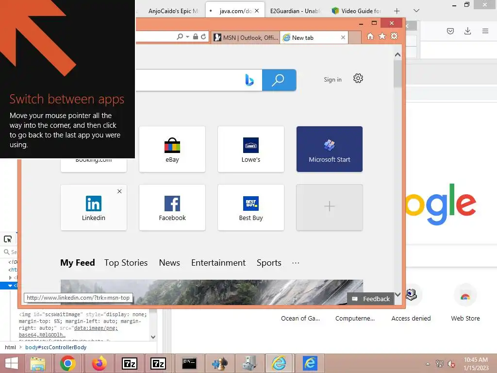Add a new quick link tile

point(330,207)
